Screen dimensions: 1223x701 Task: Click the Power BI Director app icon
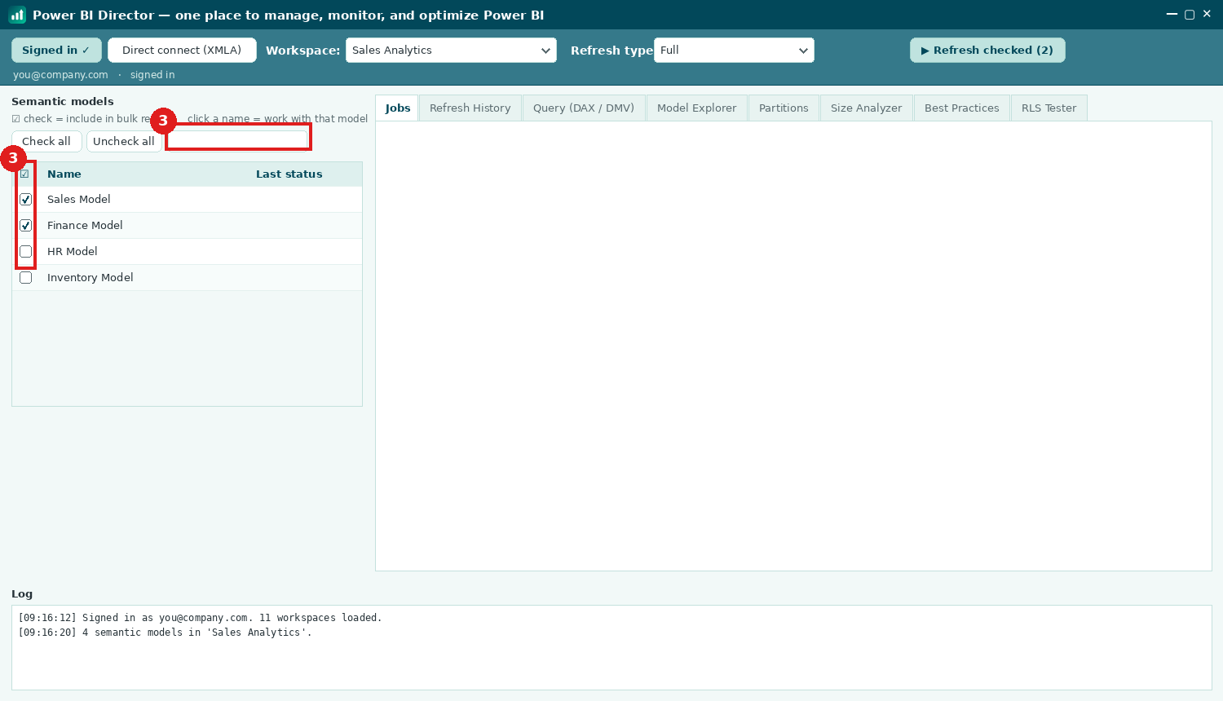(x=17, y=15)
